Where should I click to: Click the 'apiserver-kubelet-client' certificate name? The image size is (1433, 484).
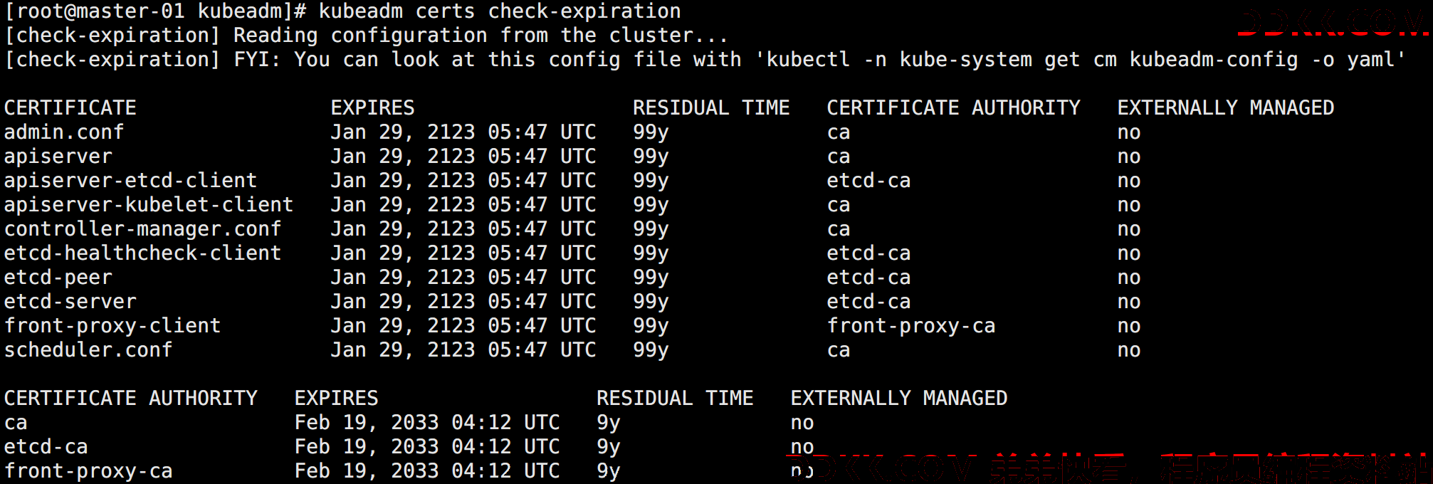[149, 205]
